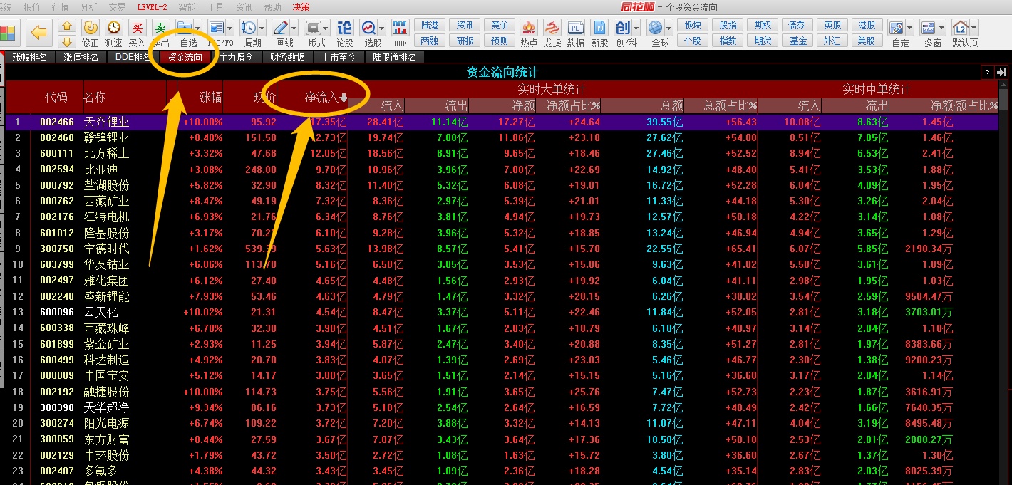Expand the 周期 period dropdown arrow
Image resolution: width=1012 pixels, height=485 pixels.
[262, 28]
